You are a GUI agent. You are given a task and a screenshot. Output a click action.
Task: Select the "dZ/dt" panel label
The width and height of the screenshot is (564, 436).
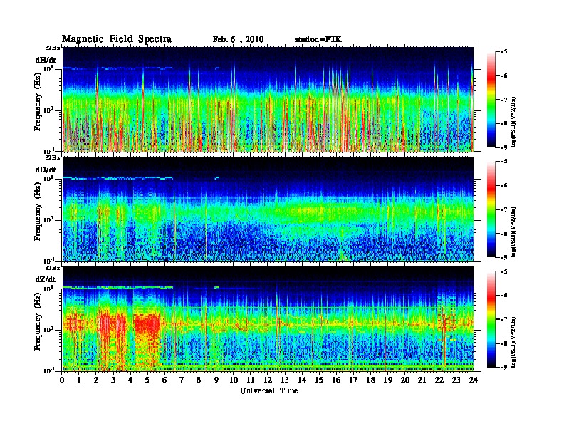[x=46, y=279]
